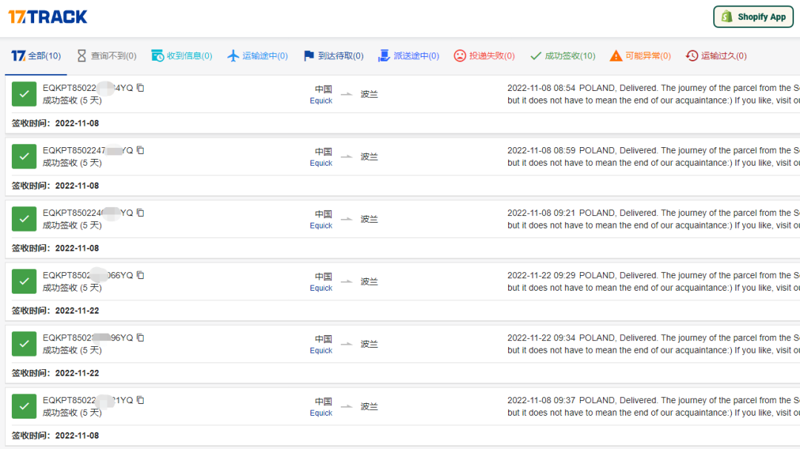Viewport: 800px width, 449px height.
Task: Copy tracking number of the 09:29 delivery
Action: tap(140, 275)
